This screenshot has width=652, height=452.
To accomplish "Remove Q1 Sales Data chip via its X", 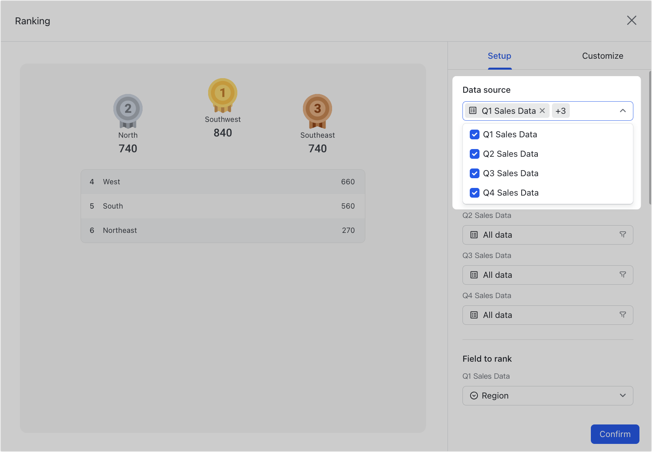I will [x=542, y=111].
